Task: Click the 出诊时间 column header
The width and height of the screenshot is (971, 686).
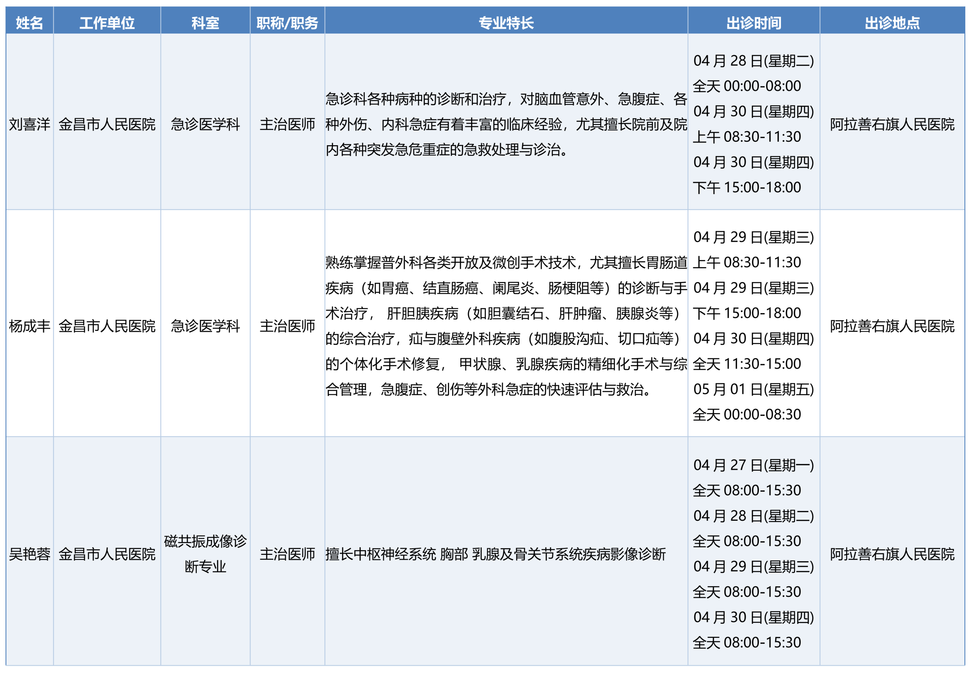Action: [x=754, y=22]
